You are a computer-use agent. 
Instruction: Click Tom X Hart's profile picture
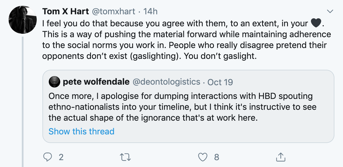(23, 17)
